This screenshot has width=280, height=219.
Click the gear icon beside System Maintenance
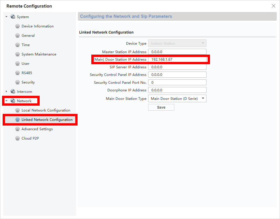click(17, 54)
